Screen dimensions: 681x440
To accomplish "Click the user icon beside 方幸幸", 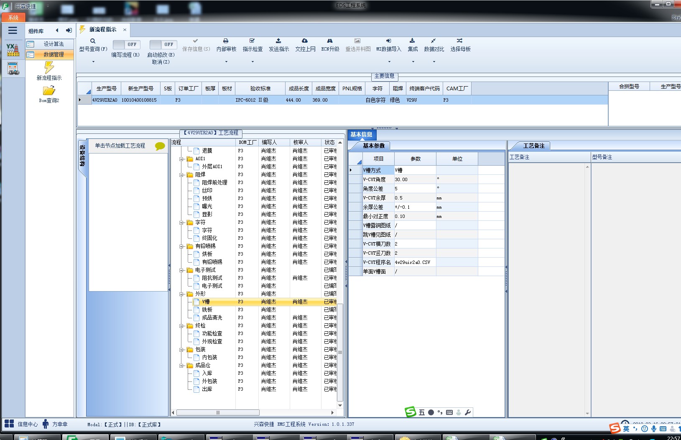I will coord(46,424).
